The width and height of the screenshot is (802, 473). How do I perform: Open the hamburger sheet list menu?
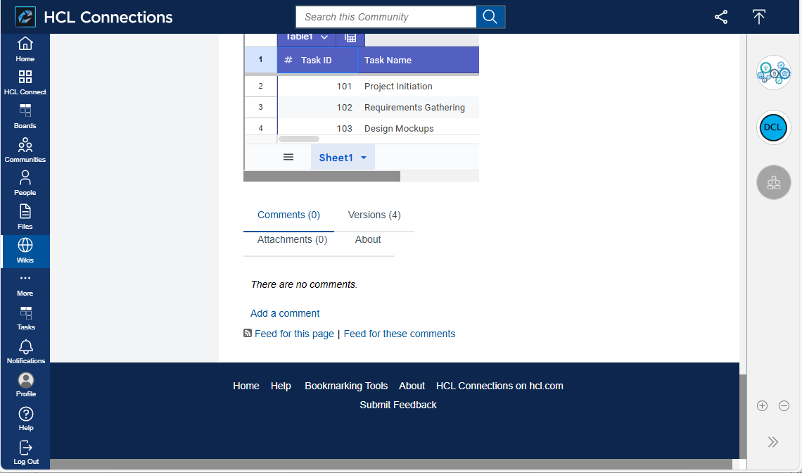tap(288, 157)
